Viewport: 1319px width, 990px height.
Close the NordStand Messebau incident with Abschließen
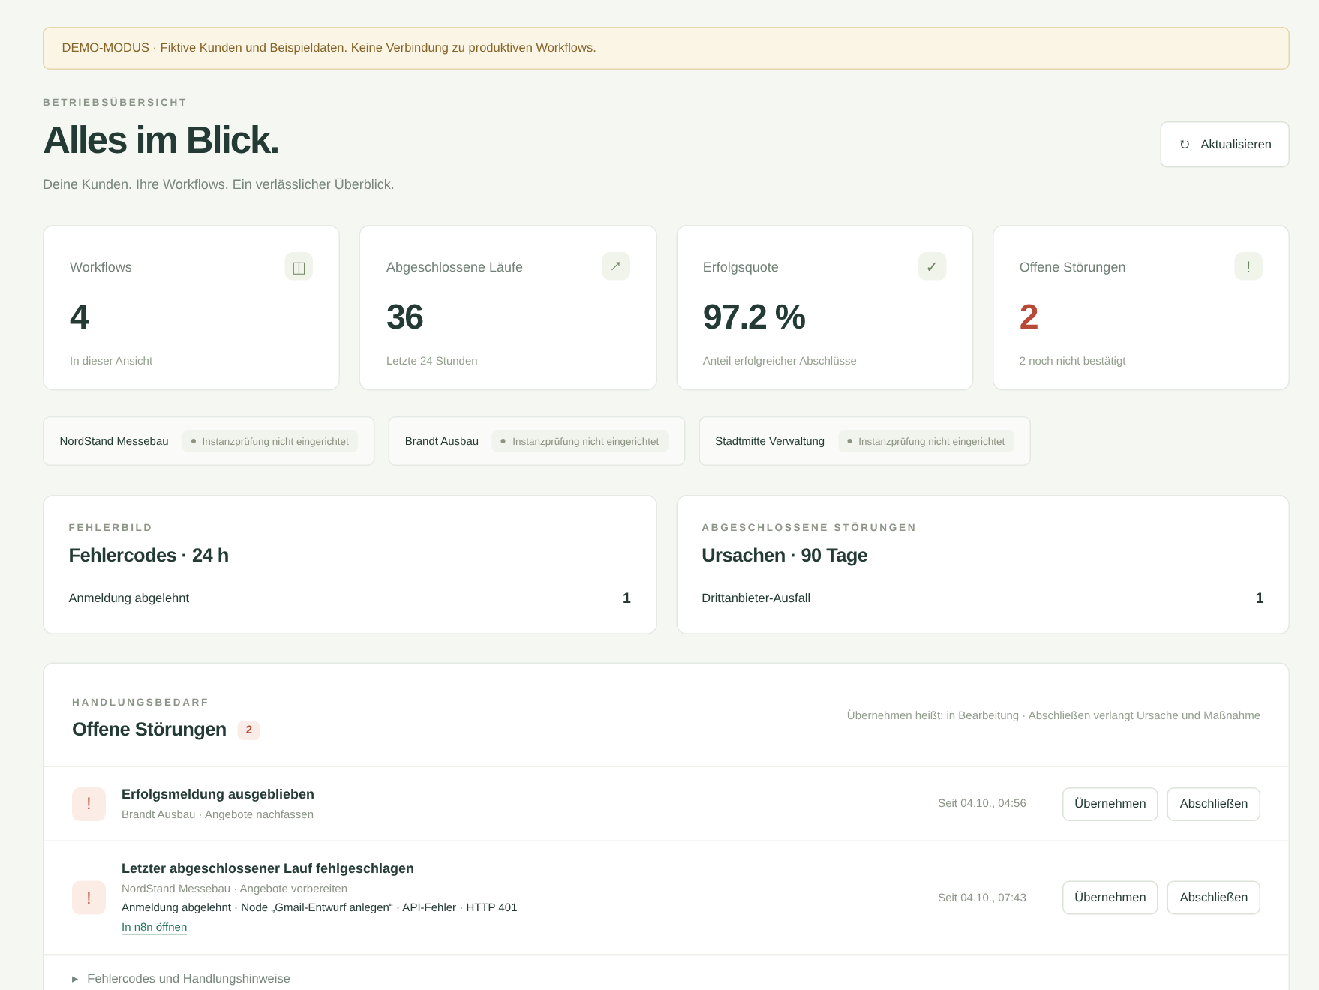pos(1213,898)
